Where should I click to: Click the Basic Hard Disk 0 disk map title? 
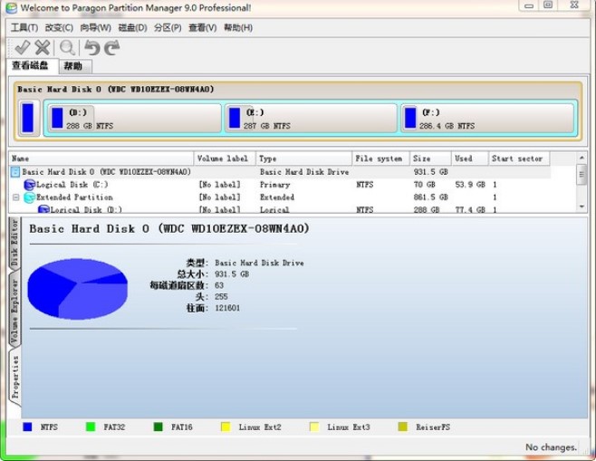pos(116,90)
